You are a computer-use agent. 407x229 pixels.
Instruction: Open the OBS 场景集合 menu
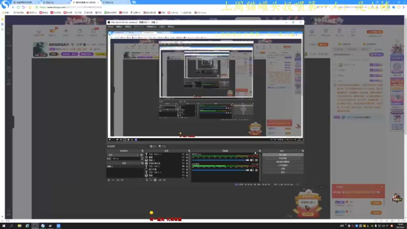click(x=151, y=26)
